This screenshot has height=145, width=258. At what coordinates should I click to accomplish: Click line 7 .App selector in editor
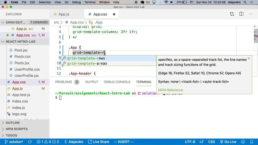point(73,48)
